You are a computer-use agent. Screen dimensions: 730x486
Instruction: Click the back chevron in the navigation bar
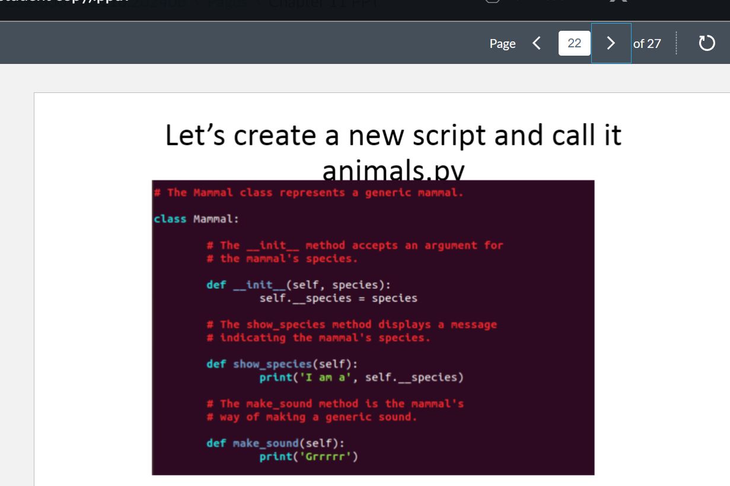pyautogui.click(x=537, y=43)
